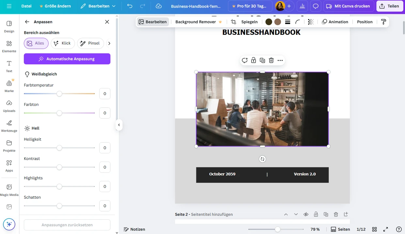Select the Klick area option

coord(63,43)
